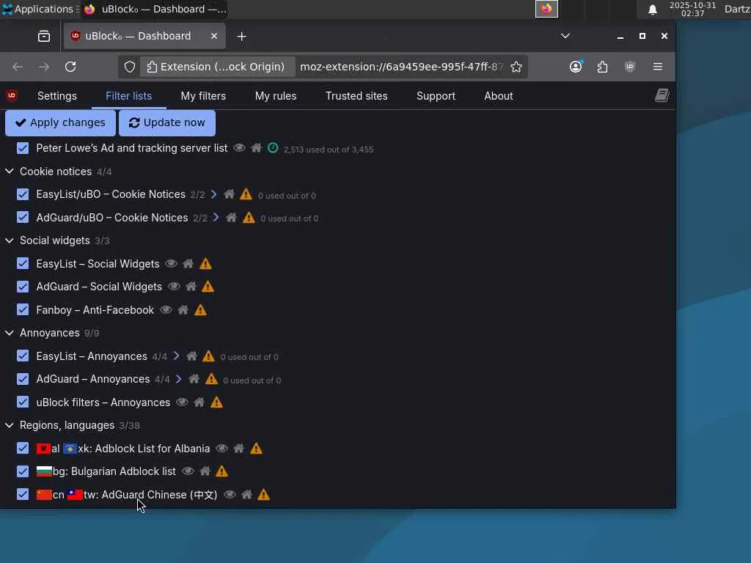Open home icon for AdGuard/uBO Cookie Notices
The image size is (751, 563).
click(231, 218)
